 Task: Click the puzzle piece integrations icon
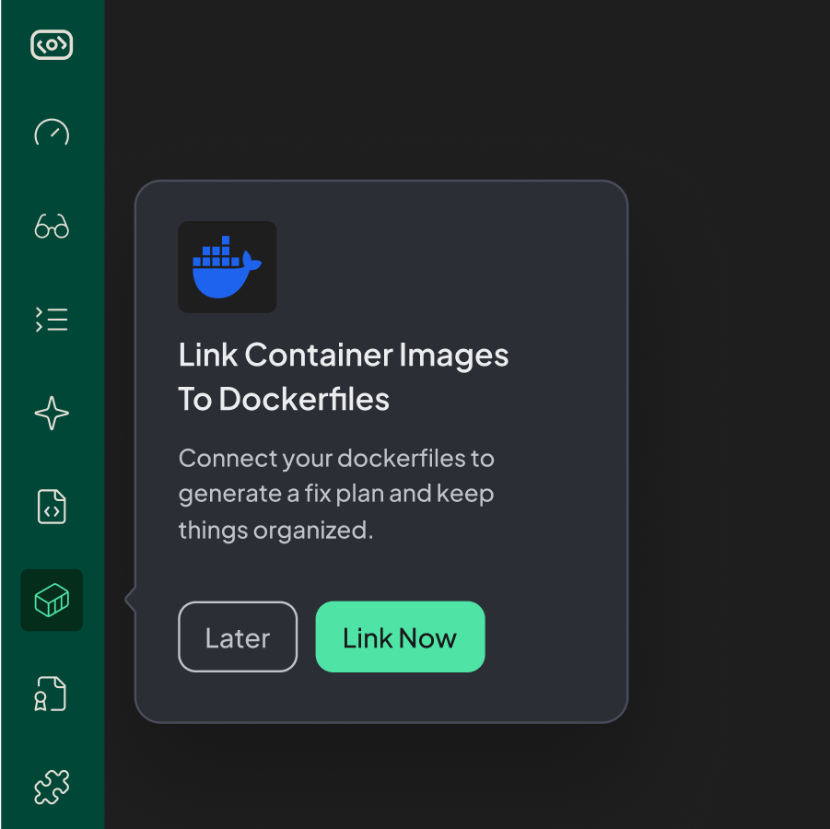point(52,787)
